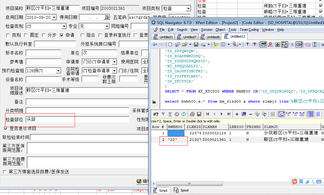Click the speaker sound icon in editor toolbar
The height and width of the screenshot is (195, 324).
click(x=299, y=44)
